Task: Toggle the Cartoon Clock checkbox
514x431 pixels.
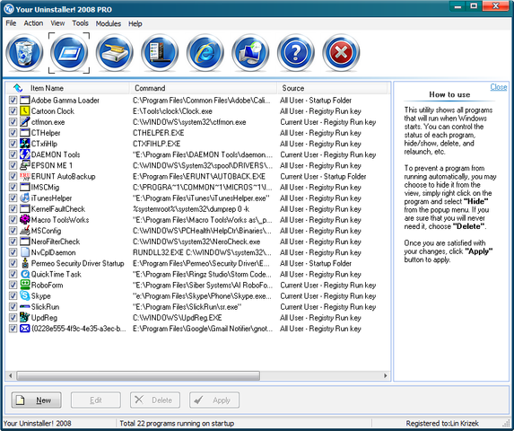Action: tap(13, 110)
